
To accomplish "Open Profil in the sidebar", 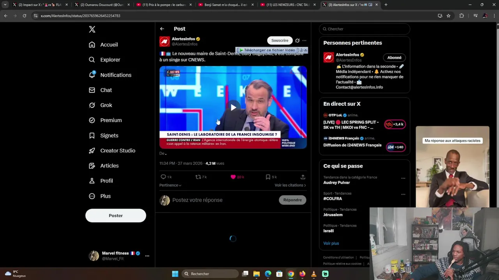I will point(101,181).
